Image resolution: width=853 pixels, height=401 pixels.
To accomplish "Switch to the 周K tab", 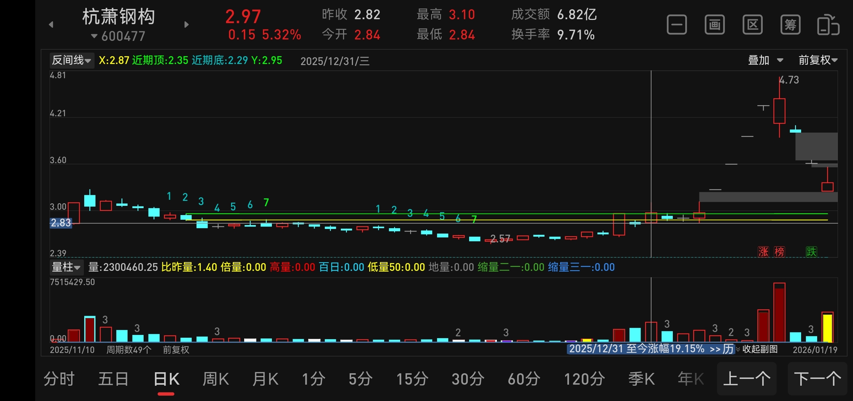I will pos(215,379).
